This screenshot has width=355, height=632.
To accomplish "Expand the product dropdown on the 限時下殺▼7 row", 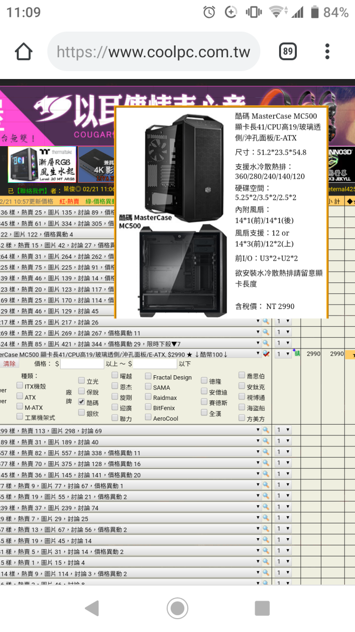I will pos(130,343).
